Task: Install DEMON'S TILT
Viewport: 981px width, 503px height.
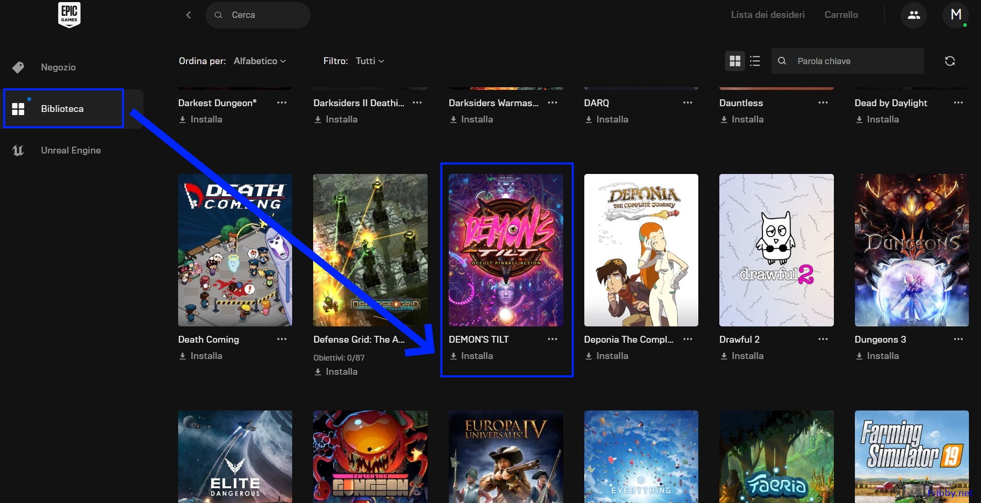Action: pyautogui.click(x=471, y=356)
